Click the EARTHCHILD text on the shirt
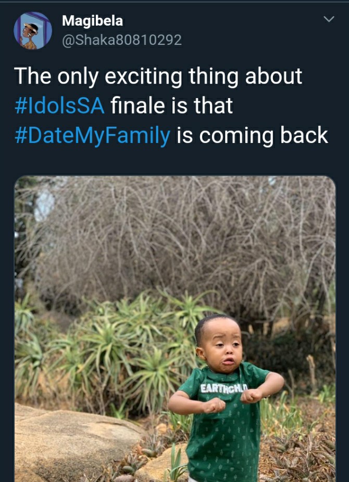The image size is (349, 482). [x=224, y=388]
